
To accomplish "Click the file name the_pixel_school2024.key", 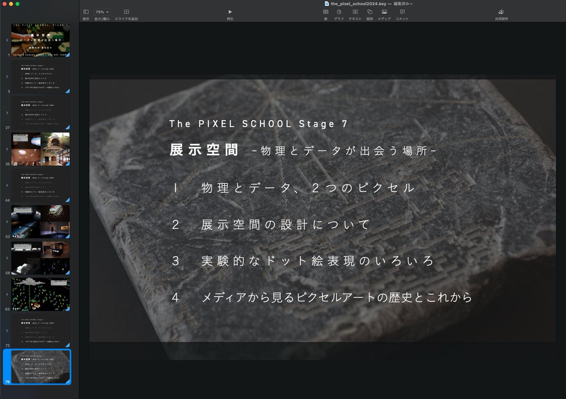I will coord(358,4).
